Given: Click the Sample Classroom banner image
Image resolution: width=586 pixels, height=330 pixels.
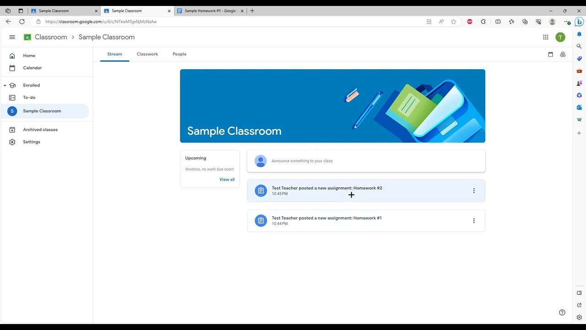Looking at the screenshot, I should point(332,106).
